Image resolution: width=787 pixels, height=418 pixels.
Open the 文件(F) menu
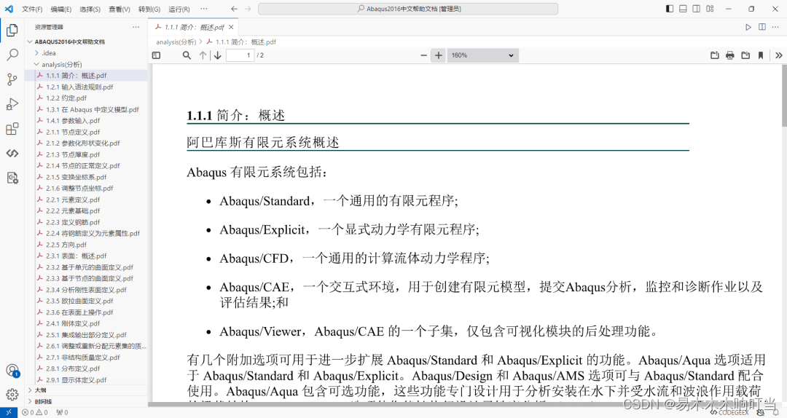click(32, 9)
